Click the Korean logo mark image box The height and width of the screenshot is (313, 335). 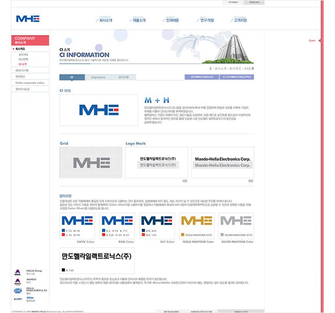pyautogui.click(x=157, y=162)
